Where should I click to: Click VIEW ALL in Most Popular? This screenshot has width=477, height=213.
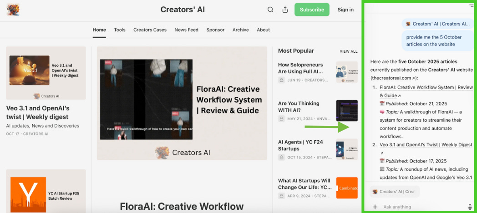349,51
